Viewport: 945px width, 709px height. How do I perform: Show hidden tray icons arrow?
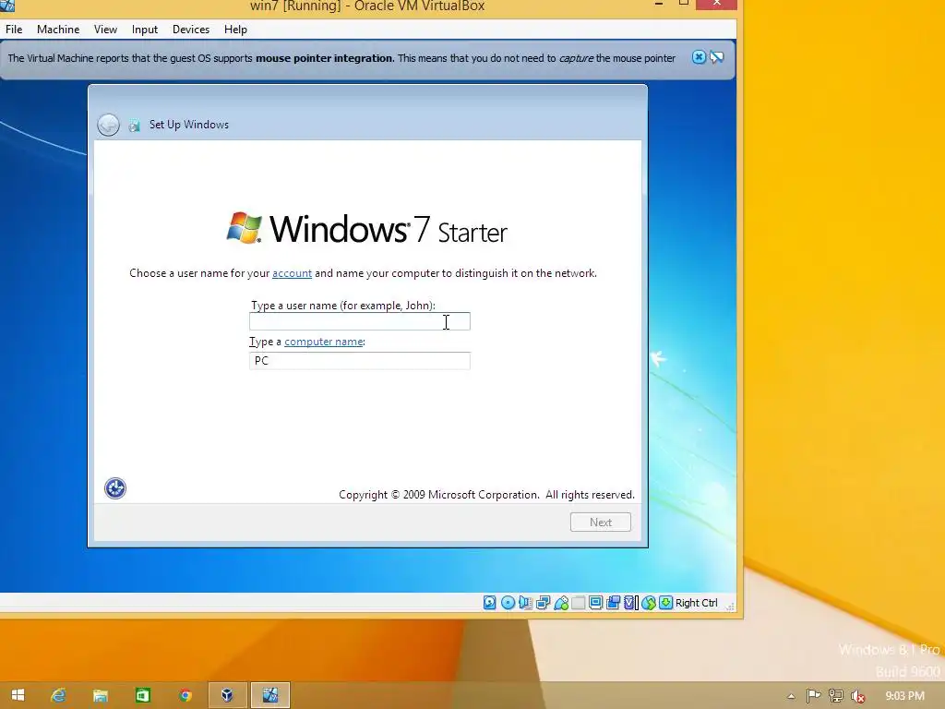click(791, 696)
